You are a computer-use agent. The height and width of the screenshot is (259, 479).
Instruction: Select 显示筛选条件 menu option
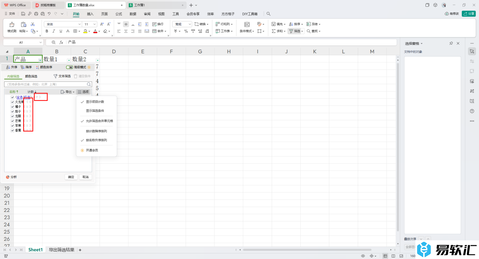(x=95, y=111)
